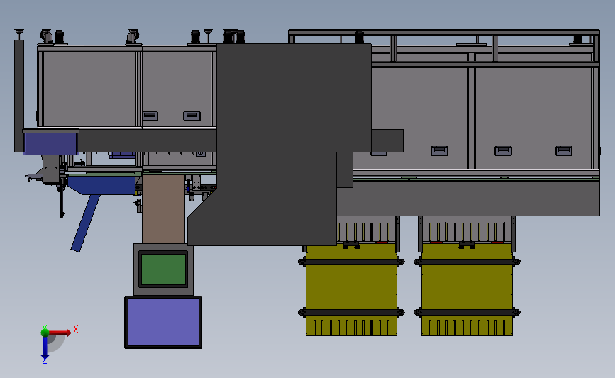Select the long dark panel above the yellow bins
Screen dimensions: 615x378
click(x=468, y=198)
